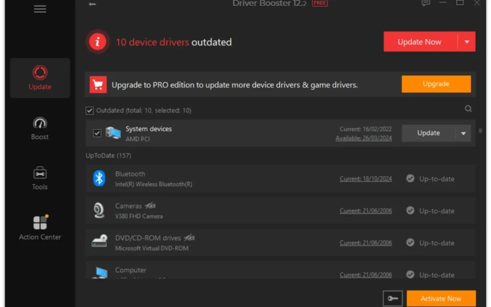Click the Cameras webcam icon
This screenshot has width=491, height=307.
pos(99,210)
